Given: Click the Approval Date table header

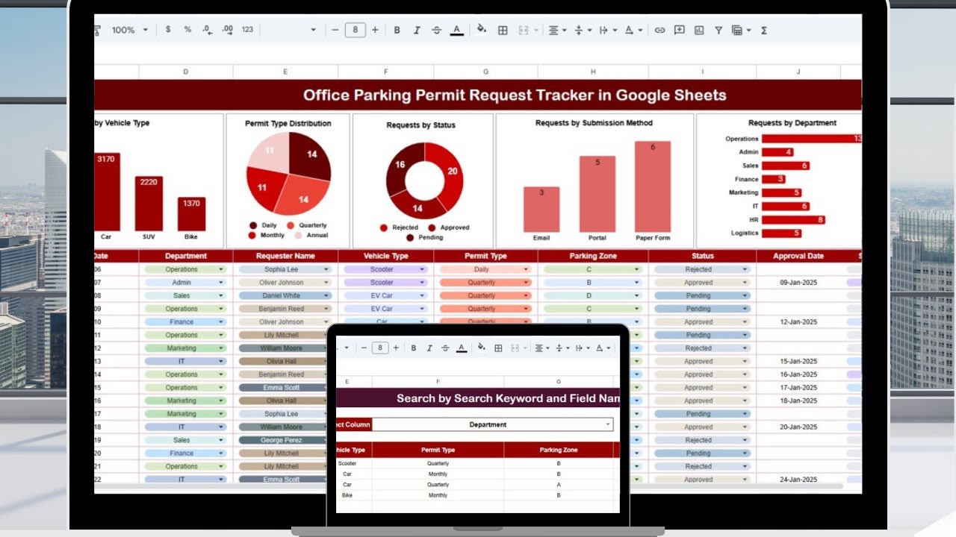Looking at the screenshot, I should tap(798, 256).
